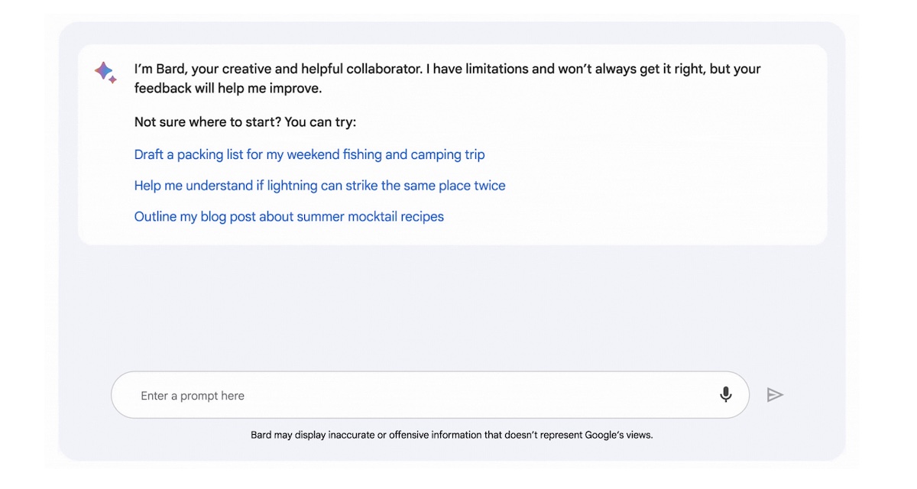Click the word 'Outline' in third suggestion
Image resolution: width=917 pixels, height=489 pixels.
tap(155, 217)
